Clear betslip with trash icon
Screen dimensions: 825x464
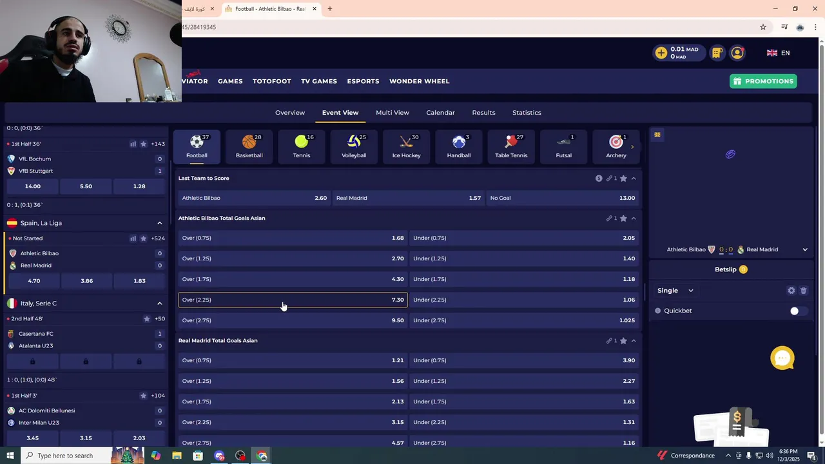[x=803, y=291]
